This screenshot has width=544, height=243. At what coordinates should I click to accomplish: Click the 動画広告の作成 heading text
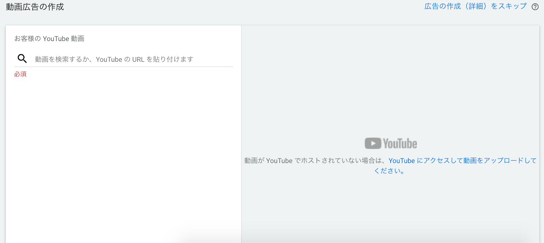click(x=35, y=7)
